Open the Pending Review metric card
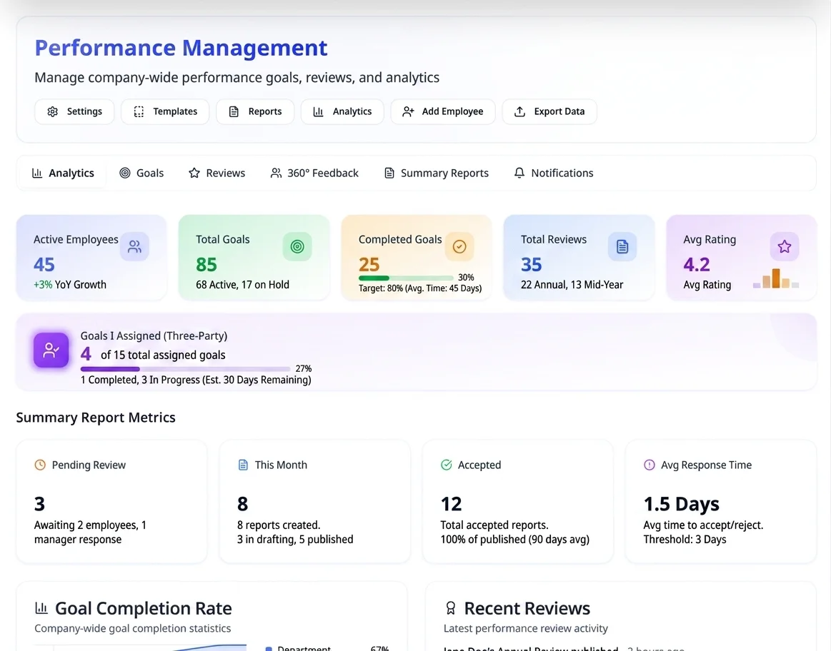This screenshot has height=651, width=831. click(x=111, y=502)
